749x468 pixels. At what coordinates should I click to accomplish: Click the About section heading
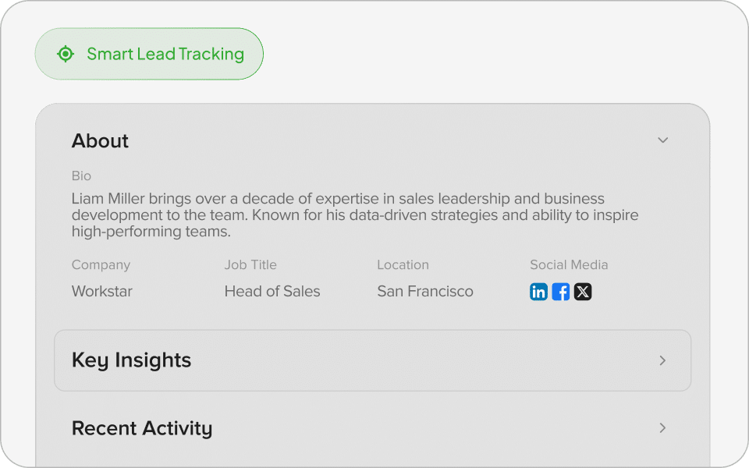click(100, 141)
